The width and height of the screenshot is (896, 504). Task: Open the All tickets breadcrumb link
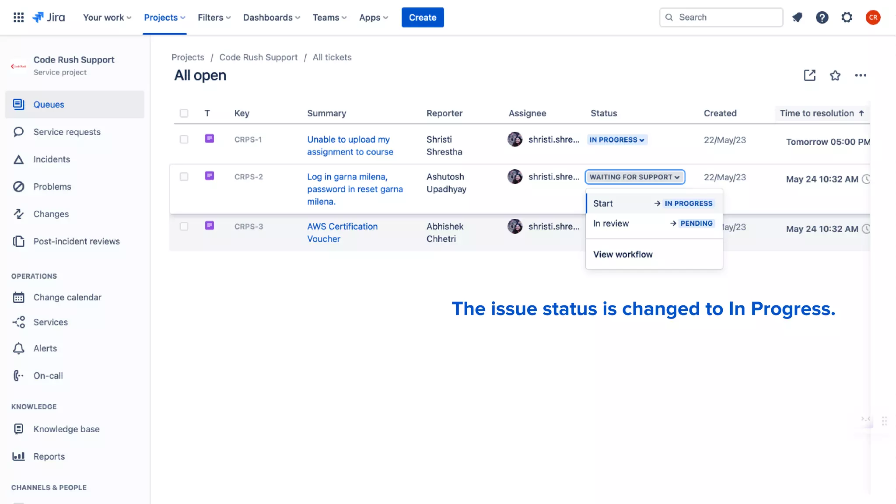pyautogui.click(x=332, y=57)
